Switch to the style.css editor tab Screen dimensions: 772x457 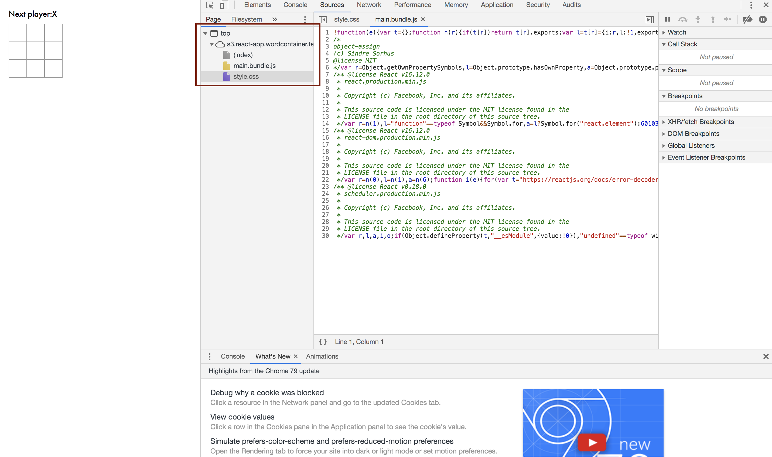pyautogui.click(x=347, y=19)
